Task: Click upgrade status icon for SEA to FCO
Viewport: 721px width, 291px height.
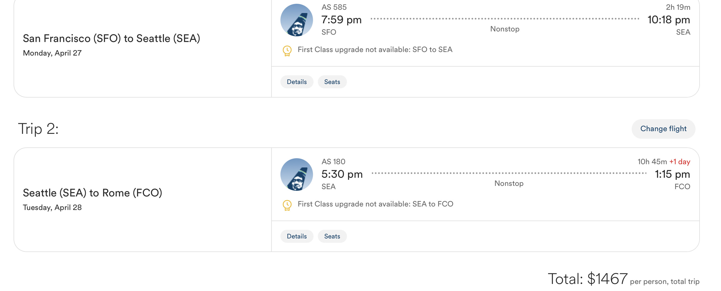Action: tap(287, 205)
